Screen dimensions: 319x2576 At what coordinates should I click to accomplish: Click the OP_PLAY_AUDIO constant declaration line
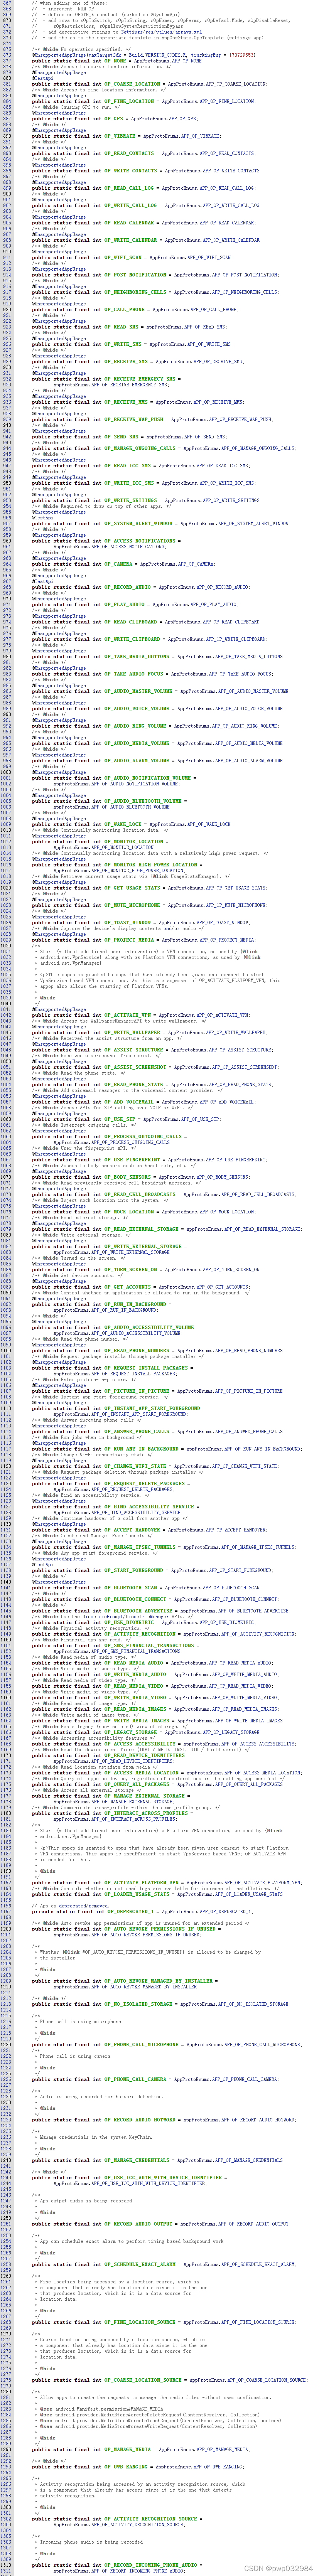point(135,604)
